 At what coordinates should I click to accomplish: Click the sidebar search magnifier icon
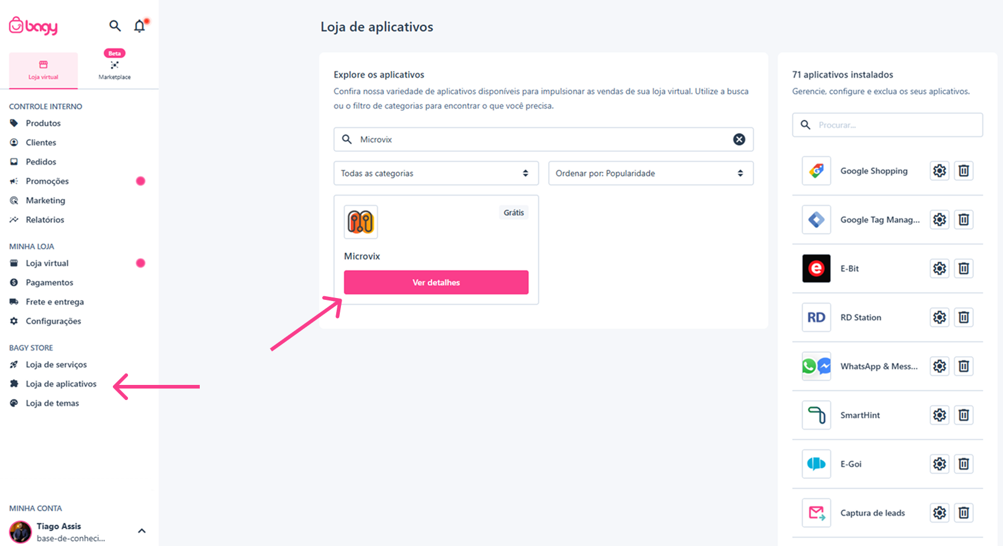pos(115,26)
